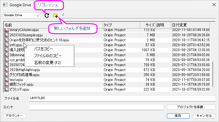This screenshot has height=122, width=219.
Task: Select the file 線形フィット.opju
Action: (21, 84)
